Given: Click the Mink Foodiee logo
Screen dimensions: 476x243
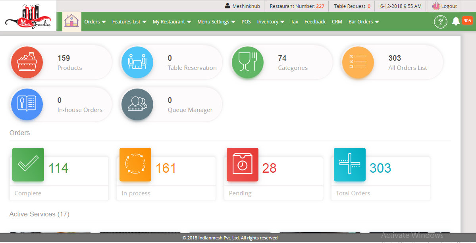Looking at the screenshot, I should click(28, 17).
